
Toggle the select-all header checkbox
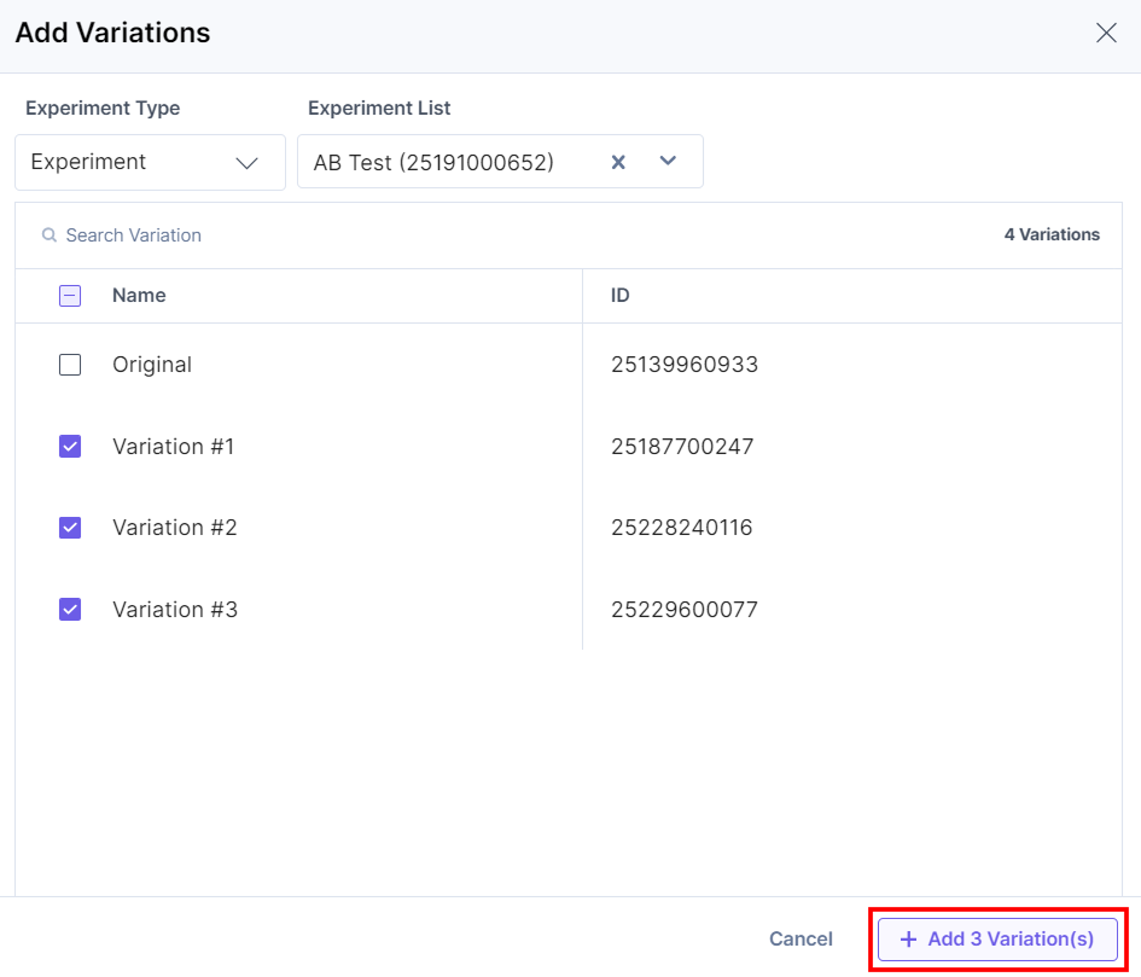click(70, 296)
